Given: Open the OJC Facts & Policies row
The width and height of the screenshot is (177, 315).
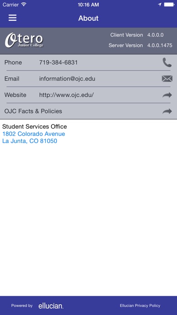Looking at the screenshot, I should (x=88, y=111).
